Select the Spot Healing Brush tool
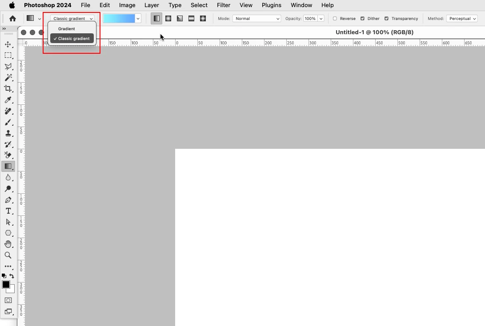This screenshot has height=326, width=485. (8, 111)
